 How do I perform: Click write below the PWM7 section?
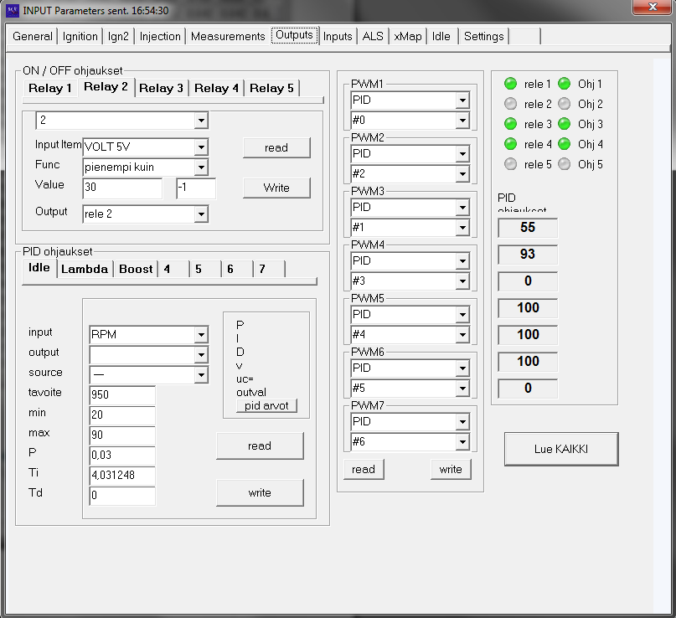tap(451, 469)
